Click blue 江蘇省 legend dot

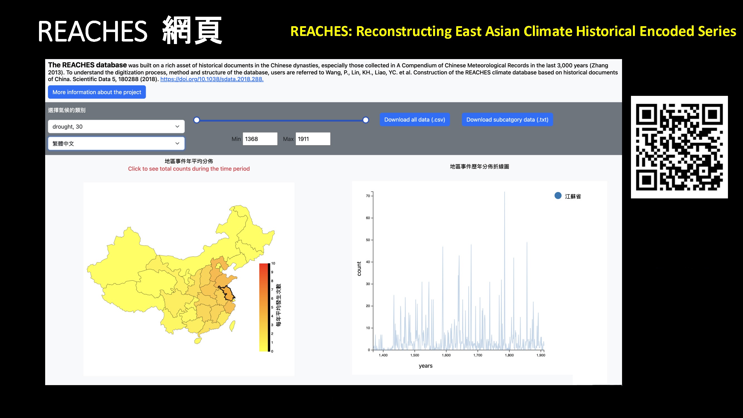(x=558, y=196)
